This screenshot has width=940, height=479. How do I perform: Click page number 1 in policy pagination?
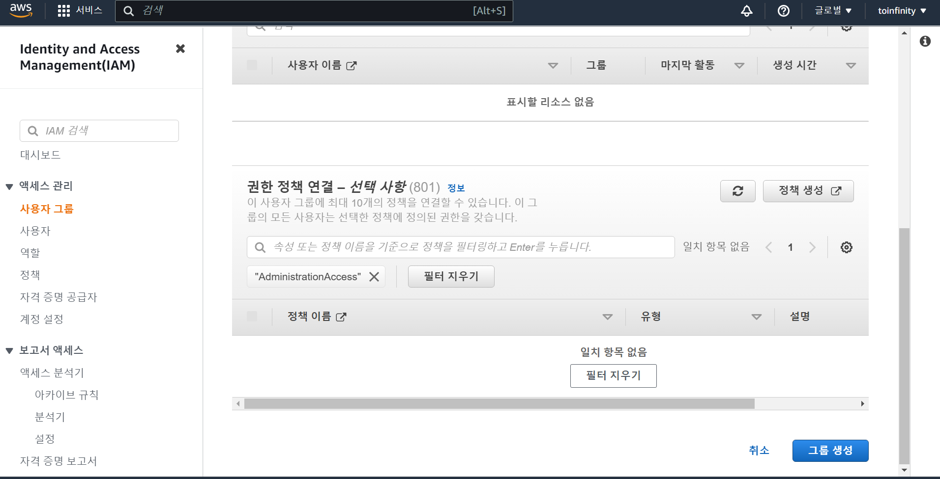click(791, 247)
